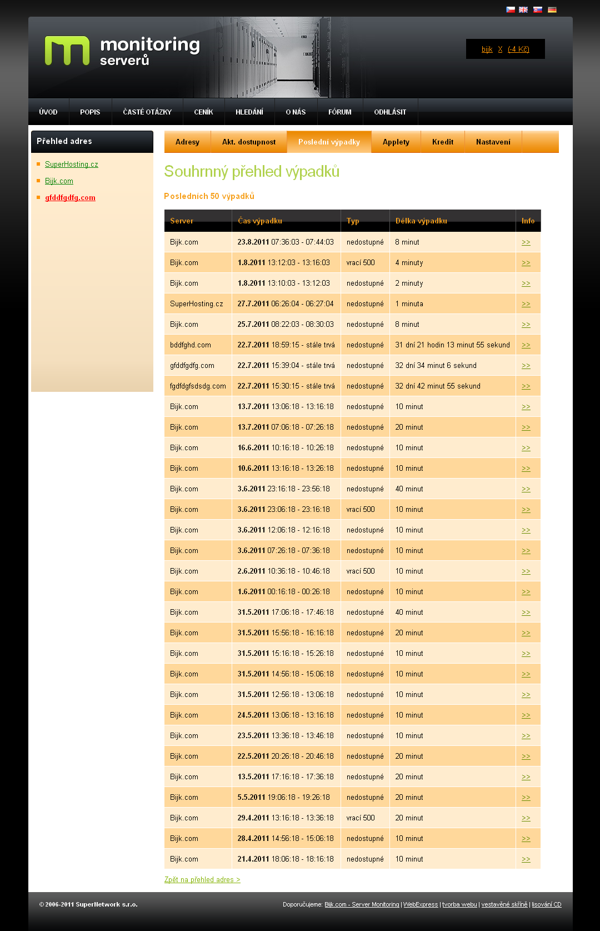Switch language using the German flag
Image resolution: width=600 pixels, height=931 pixels.
(x=552, y=9)
